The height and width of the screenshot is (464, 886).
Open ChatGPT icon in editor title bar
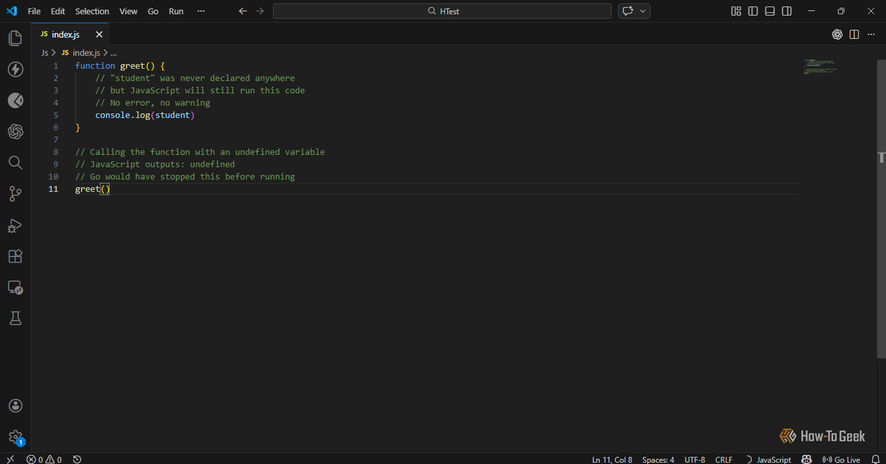[x=837, y=34]
